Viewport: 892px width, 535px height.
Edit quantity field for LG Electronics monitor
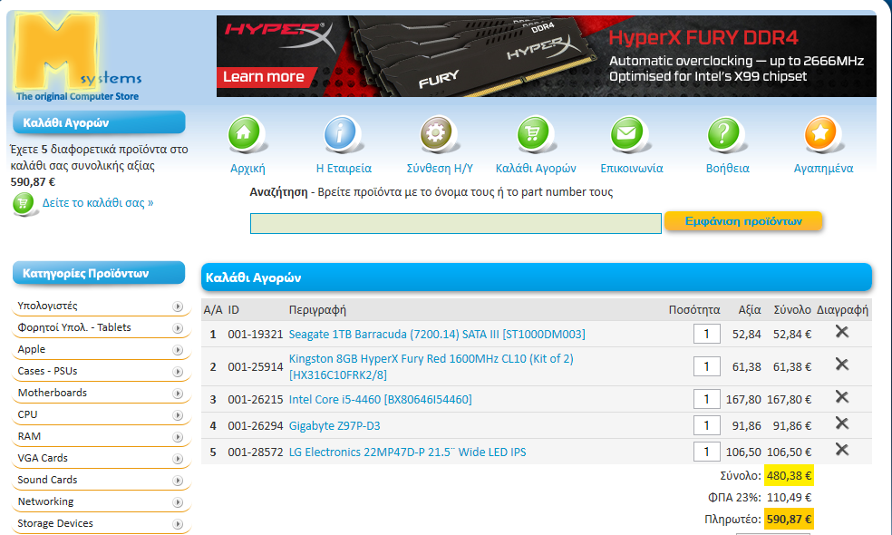coord(706,452)
